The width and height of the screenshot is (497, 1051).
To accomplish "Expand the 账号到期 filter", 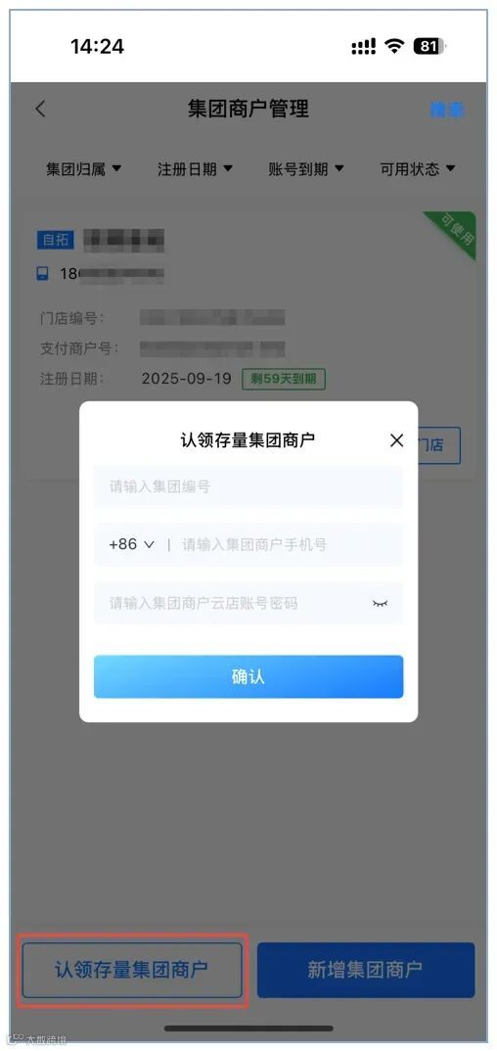I will [306, 169].
